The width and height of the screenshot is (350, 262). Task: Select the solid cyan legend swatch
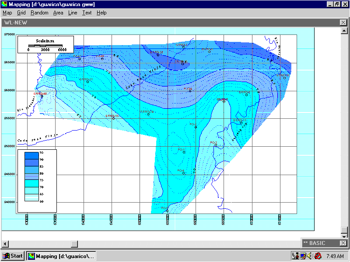[31, 183]
